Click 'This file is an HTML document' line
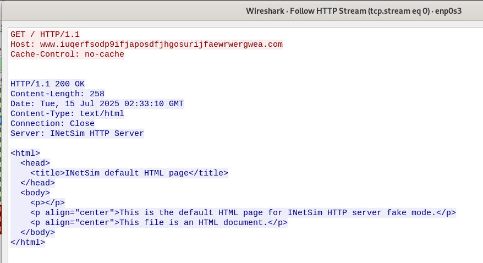Screen dimensions: 483x263 (x=159, y=222)
